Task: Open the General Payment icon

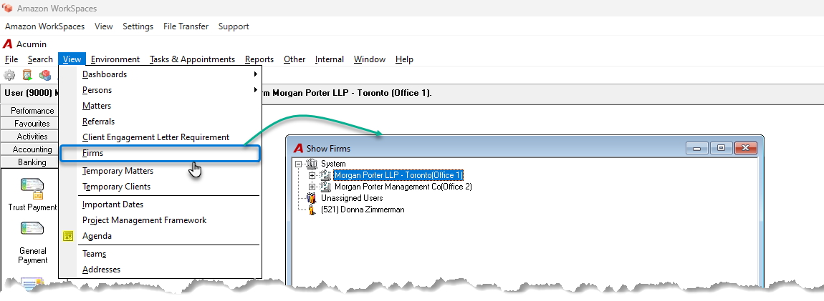Action: click(x=32, y=230)
